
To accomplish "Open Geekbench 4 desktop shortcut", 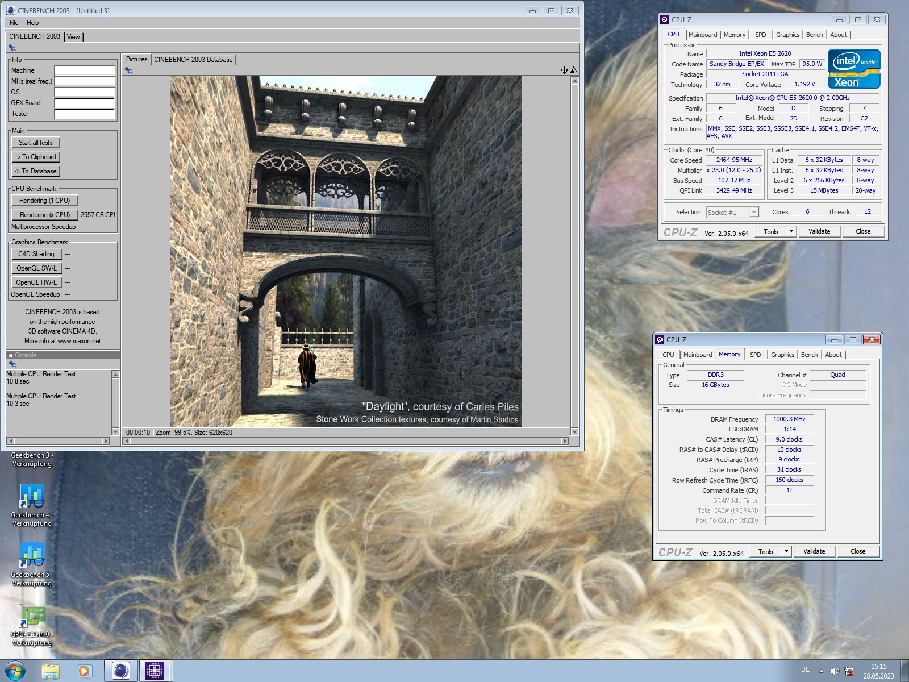I will pyautogui.click(x=32, y=506).
